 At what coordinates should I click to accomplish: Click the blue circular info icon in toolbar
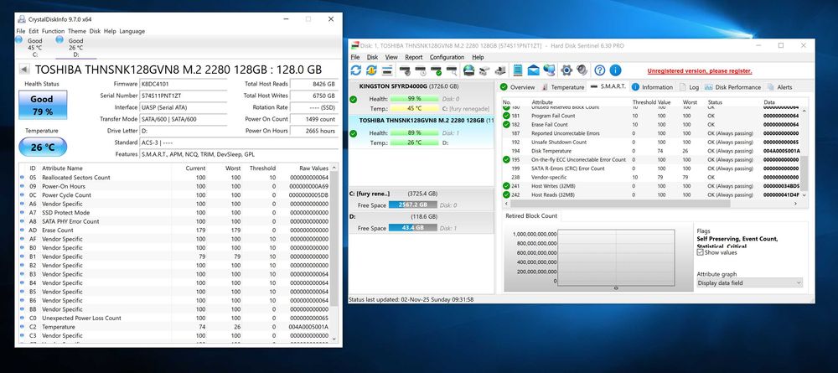point(615,70)
